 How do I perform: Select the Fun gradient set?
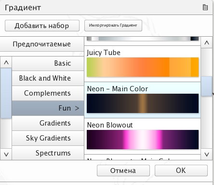click(x=48, y=108)
